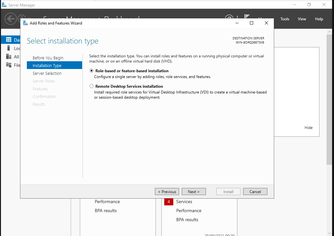Open the View menu in Server Manager

point(302,19)
